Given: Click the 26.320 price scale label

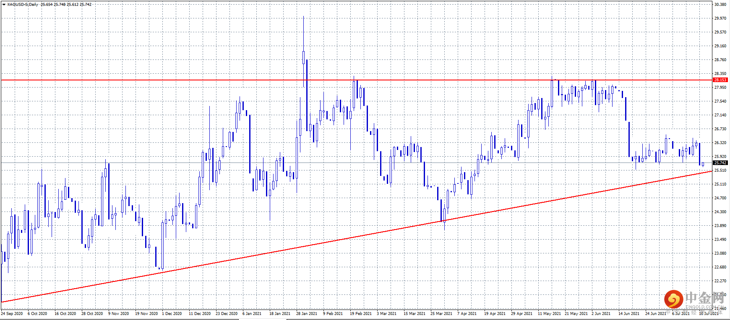Looking at the screenshot, I should click(720, 143).
